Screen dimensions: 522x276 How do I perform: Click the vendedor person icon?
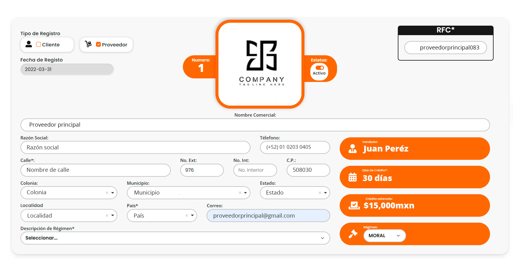click(353, 149)
